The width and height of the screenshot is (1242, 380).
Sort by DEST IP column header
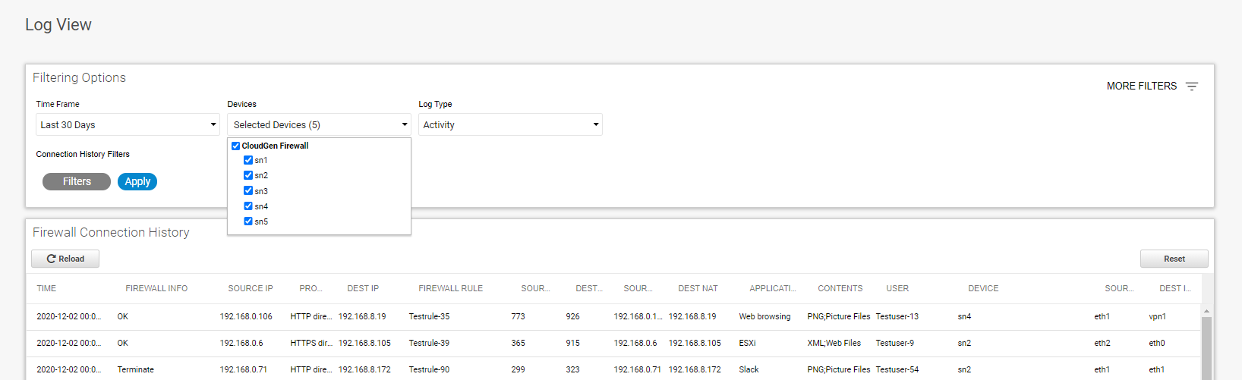[x=363, y=288]
